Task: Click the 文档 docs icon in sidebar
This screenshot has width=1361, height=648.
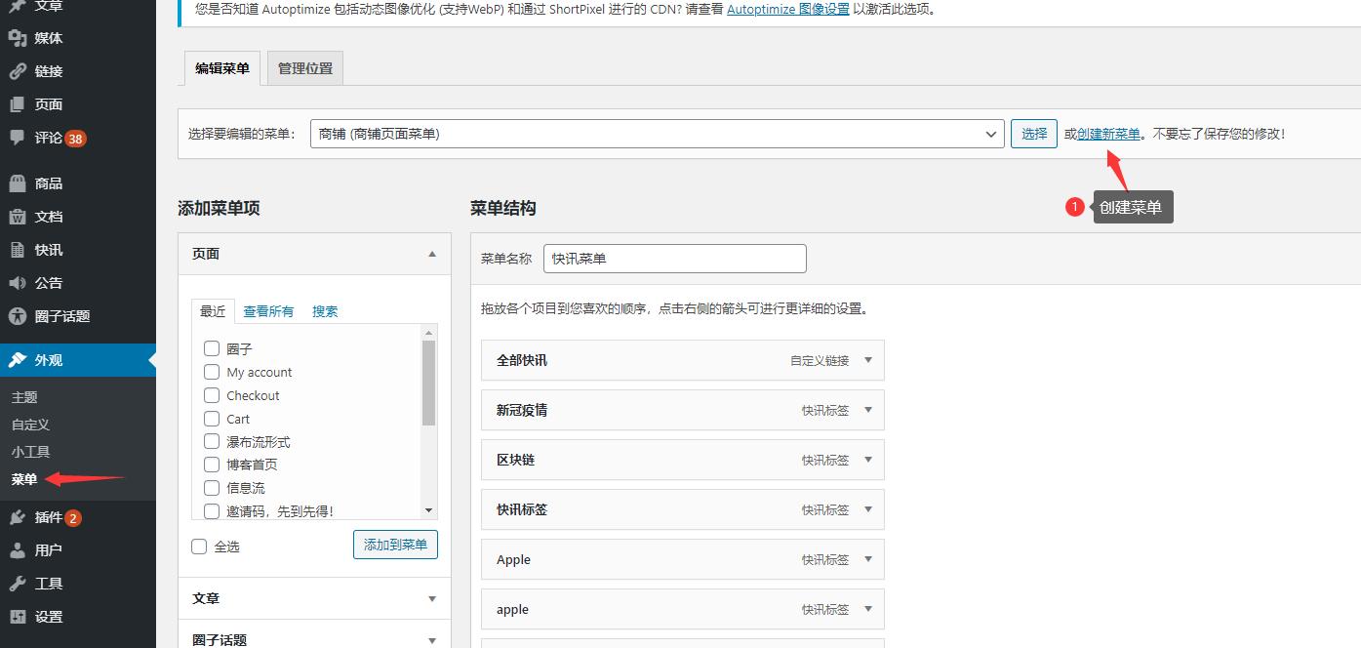Action: (18, 217)
